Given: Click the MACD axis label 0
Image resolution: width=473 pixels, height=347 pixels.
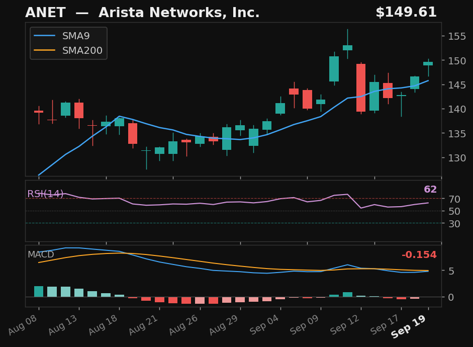Looking at the screenshot, I should click(x=451, y=298).
